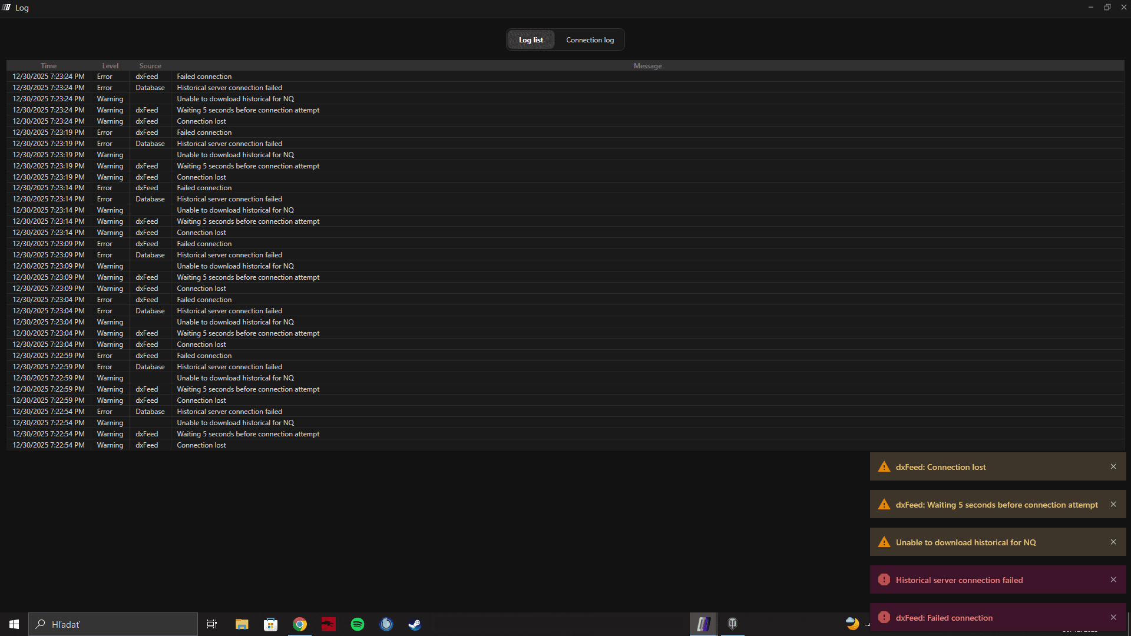Viewport: 1131px width, 636px height.
Task: Open Microsoft Store taskbar icon
Action: [x=270, y=624]
